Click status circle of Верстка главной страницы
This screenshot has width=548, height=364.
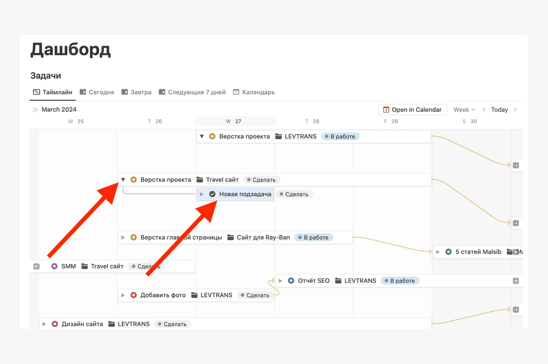coord(134,238)
